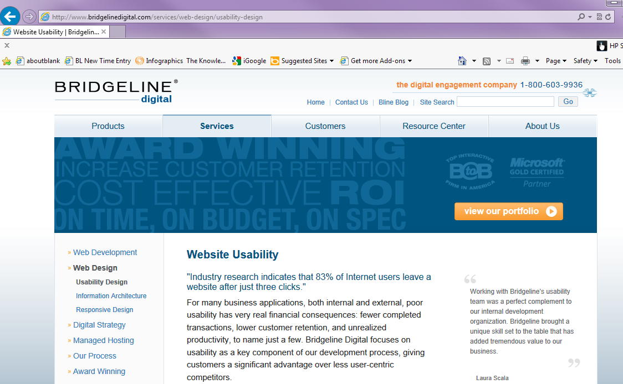Click the Read Mail envelope icon
The height and width of the screenshot is (384, 623).
(x=510, y=61)
